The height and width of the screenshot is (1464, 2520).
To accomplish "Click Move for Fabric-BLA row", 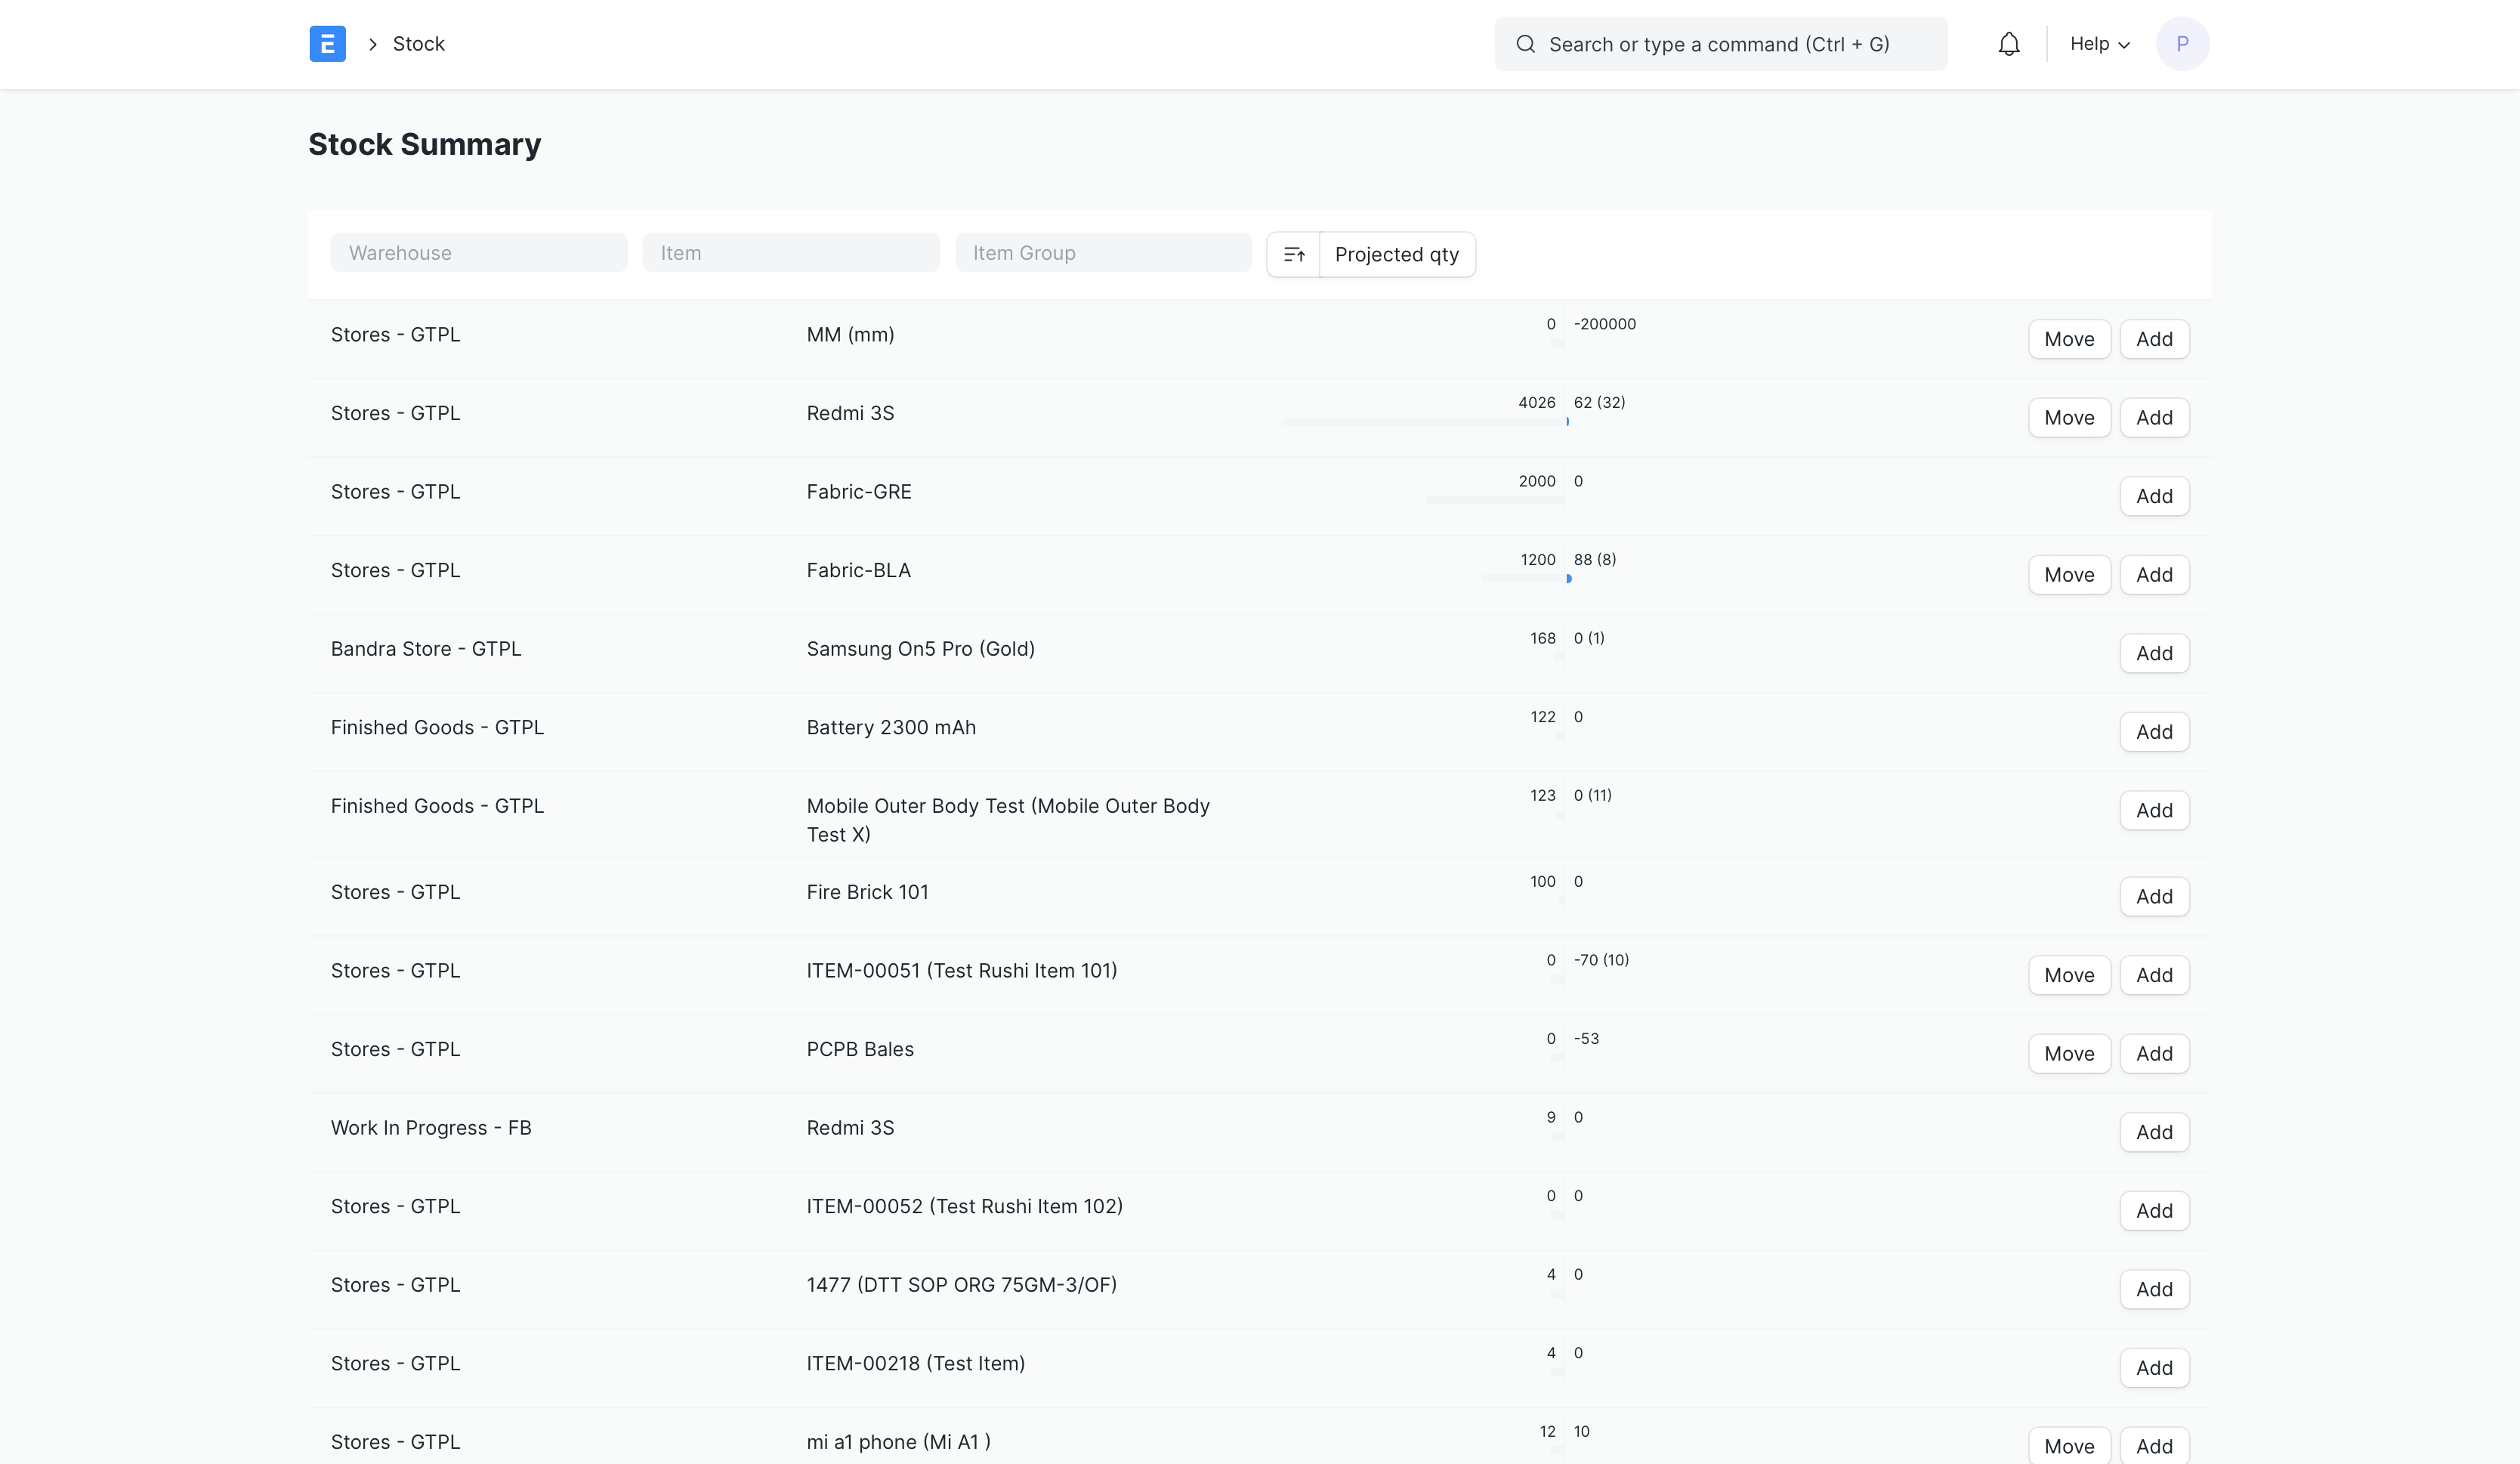I will click(x=2068, y=575).
